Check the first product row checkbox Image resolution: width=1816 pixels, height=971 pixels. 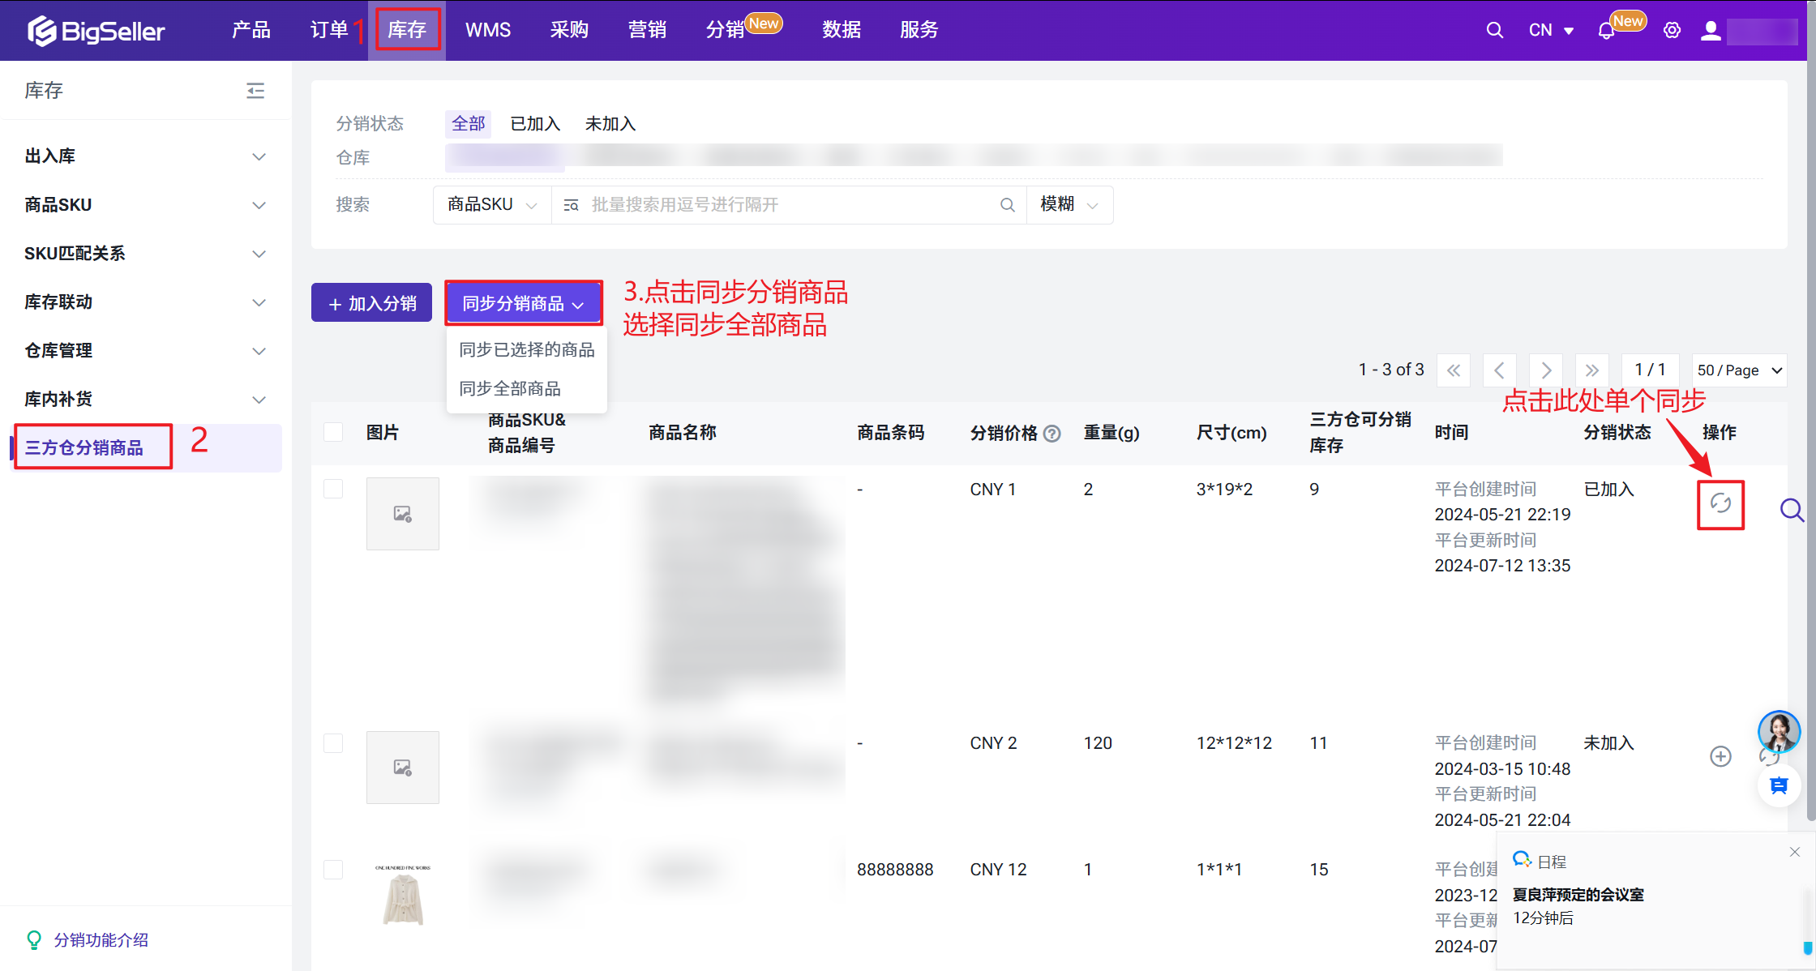(333, 489)
